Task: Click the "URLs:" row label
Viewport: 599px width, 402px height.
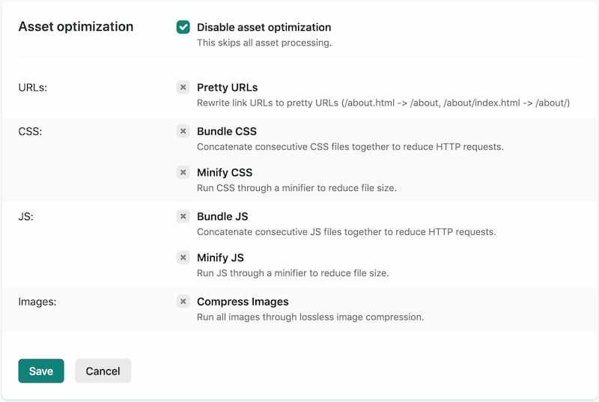Action: point(33,88)
